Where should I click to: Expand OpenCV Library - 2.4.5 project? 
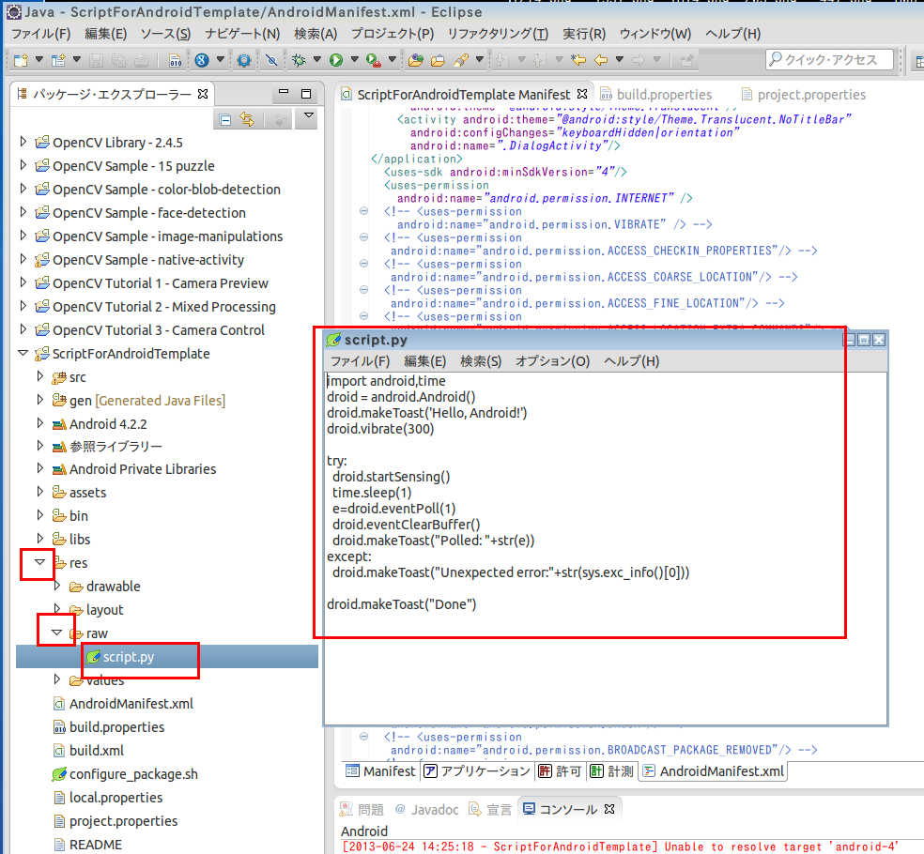coord(23,142)
